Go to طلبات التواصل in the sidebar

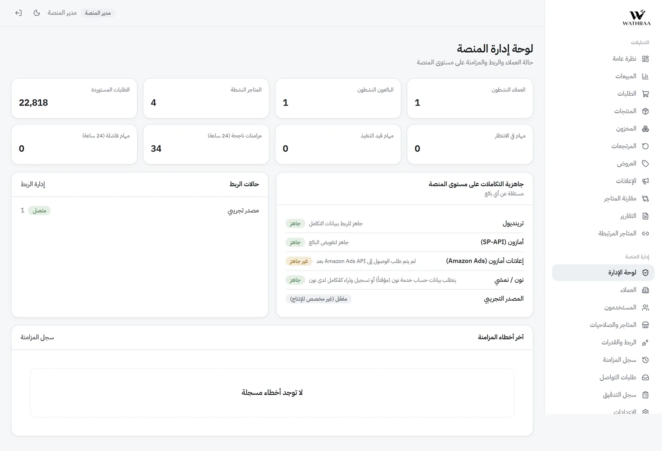click(603, 377)
